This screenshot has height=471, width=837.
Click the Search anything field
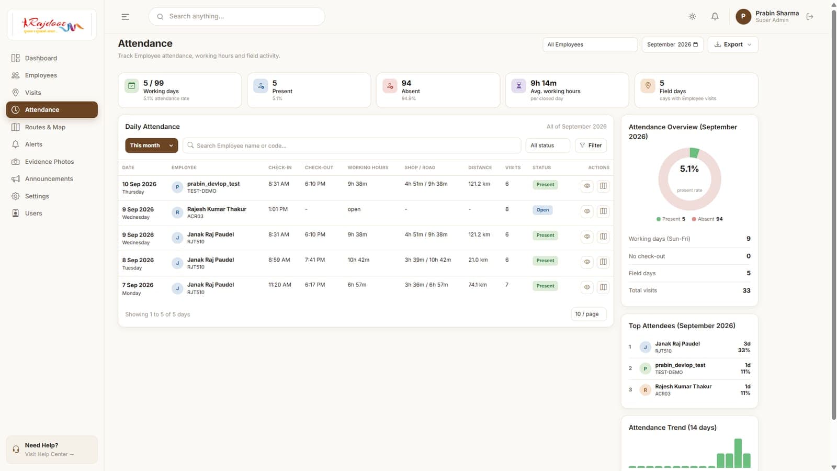[236, 17]
